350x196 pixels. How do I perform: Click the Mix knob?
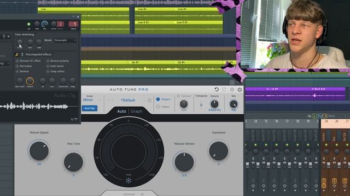(x=234, y=103)
